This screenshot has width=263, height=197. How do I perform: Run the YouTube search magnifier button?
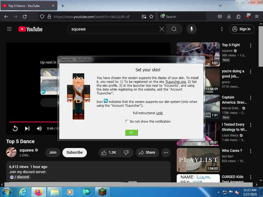[x=174, y=29]
